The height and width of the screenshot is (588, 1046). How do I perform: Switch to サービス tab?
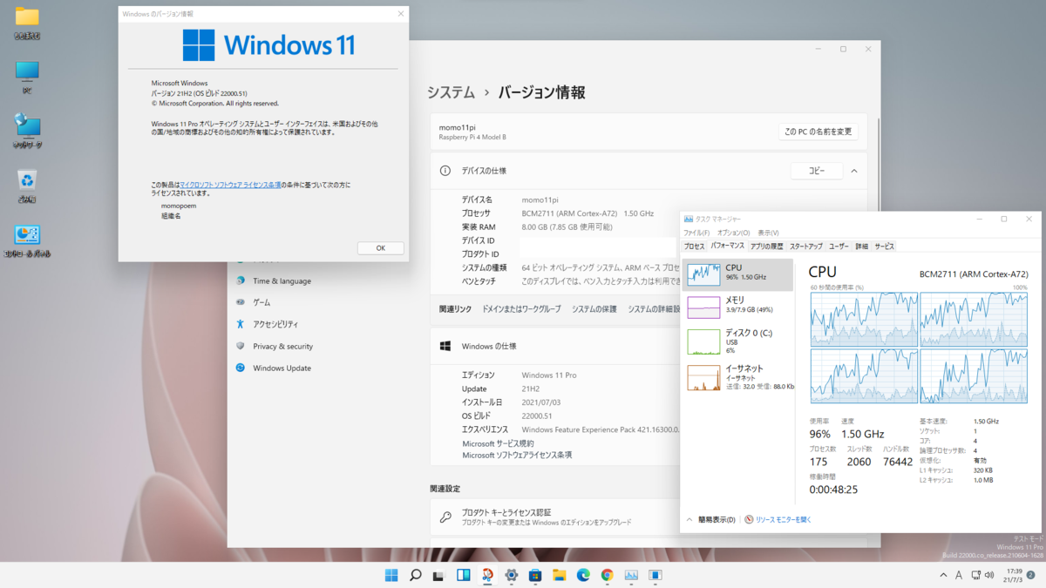pyautogui.click(x=884, y=247)
